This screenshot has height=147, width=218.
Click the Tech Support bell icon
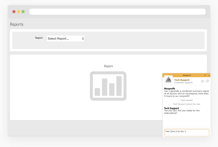(x=168, y=80)
